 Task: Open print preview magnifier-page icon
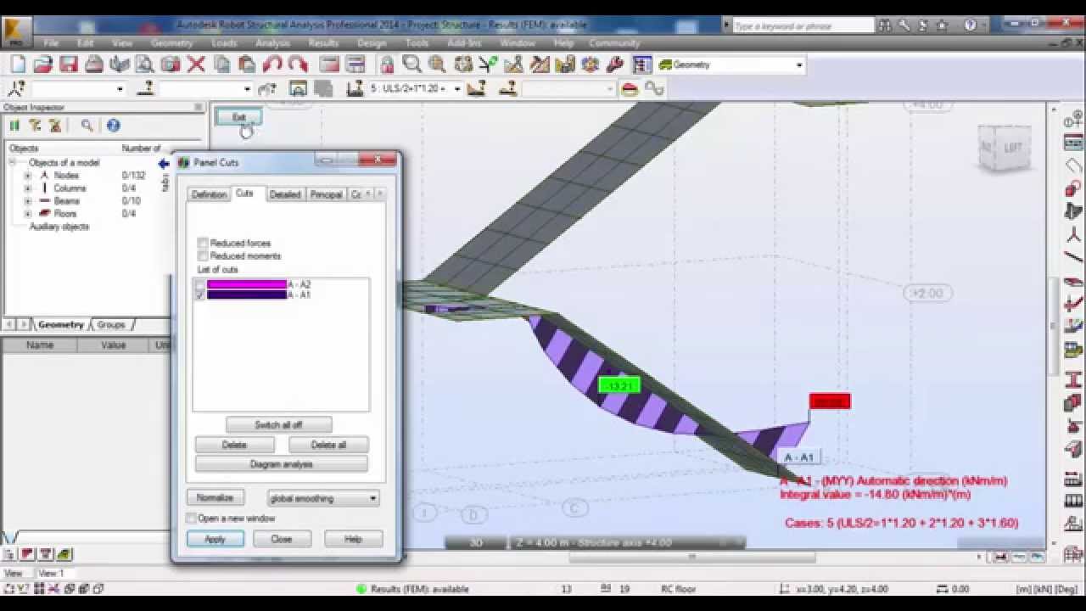click(145, 64)
